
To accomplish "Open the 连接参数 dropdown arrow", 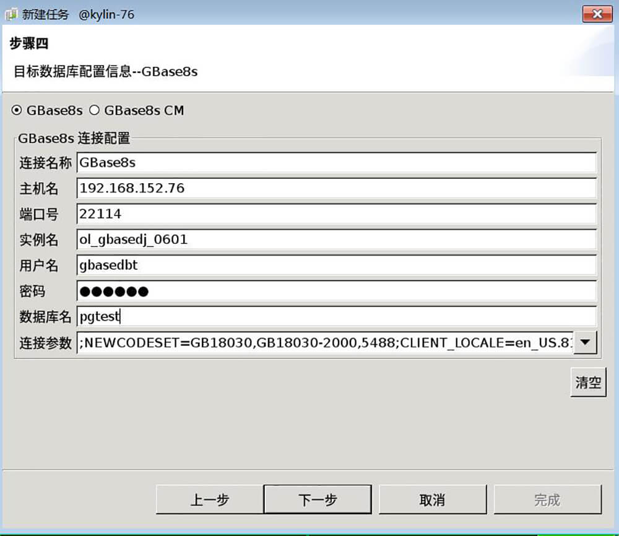I will point(585,343).
